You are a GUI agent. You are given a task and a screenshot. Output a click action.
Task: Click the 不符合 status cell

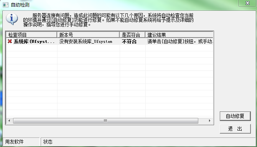129,41
